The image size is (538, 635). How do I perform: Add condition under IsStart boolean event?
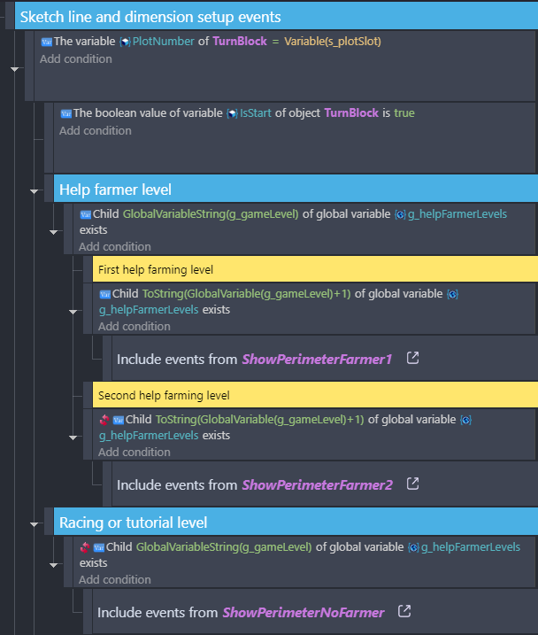[x=96, y=131]
